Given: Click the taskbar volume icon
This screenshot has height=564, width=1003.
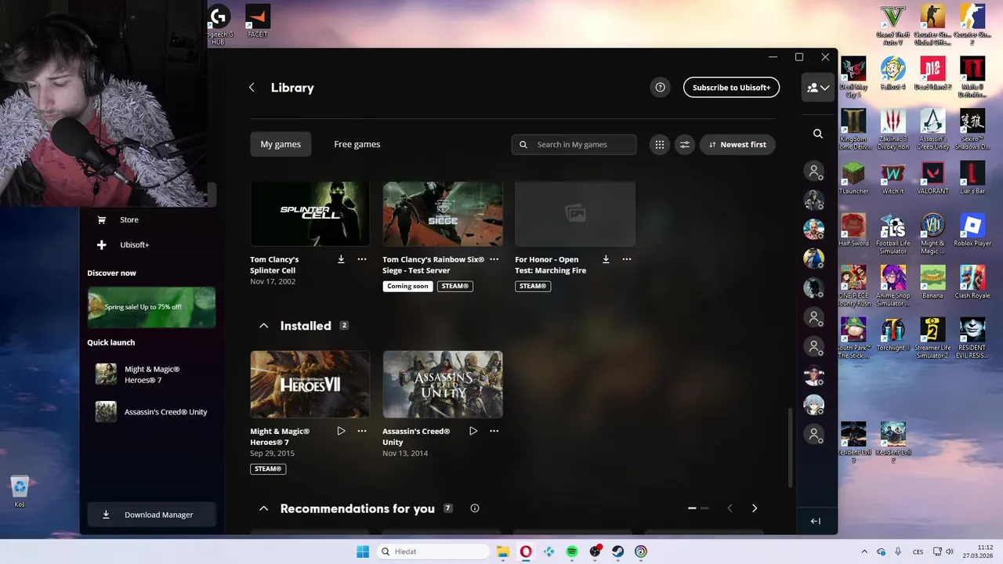Looking at the screenshot, I should tap(949, 551).
